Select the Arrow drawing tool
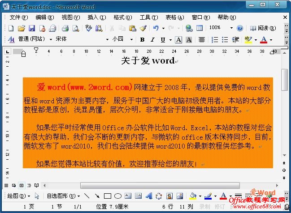 tap(97, 196)
